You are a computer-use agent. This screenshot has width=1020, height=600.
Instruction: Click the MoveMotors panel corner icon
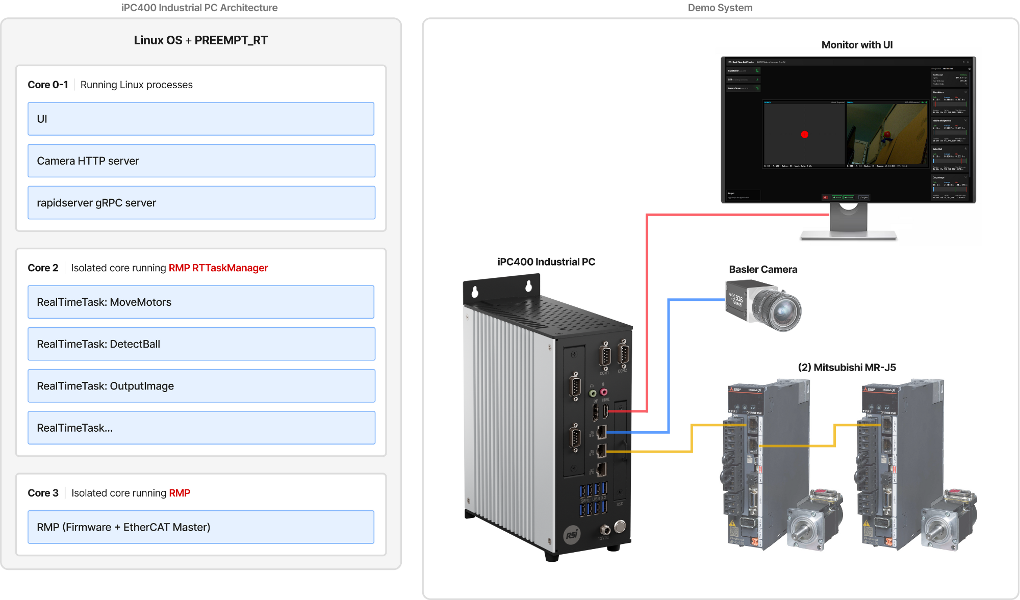coord(965,92)
